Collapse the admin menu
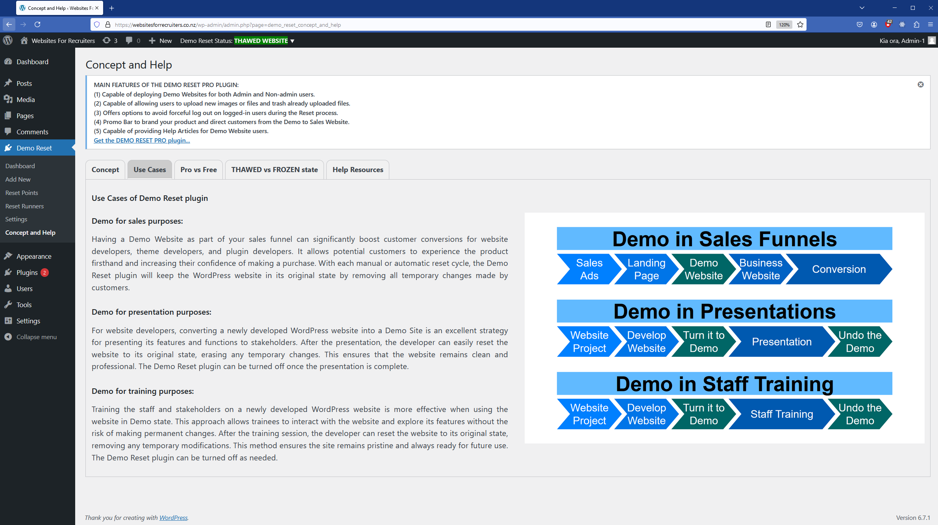Viewport: 938px width, 525px height. click(30, 337)
